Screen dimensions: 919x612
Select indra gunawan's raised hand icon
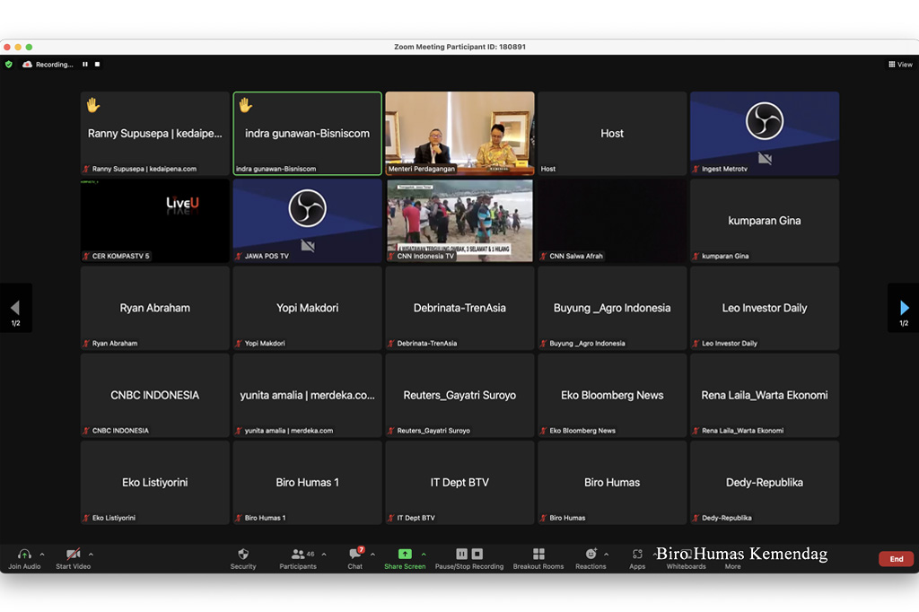pyautogui.click(x=245, y=105)
